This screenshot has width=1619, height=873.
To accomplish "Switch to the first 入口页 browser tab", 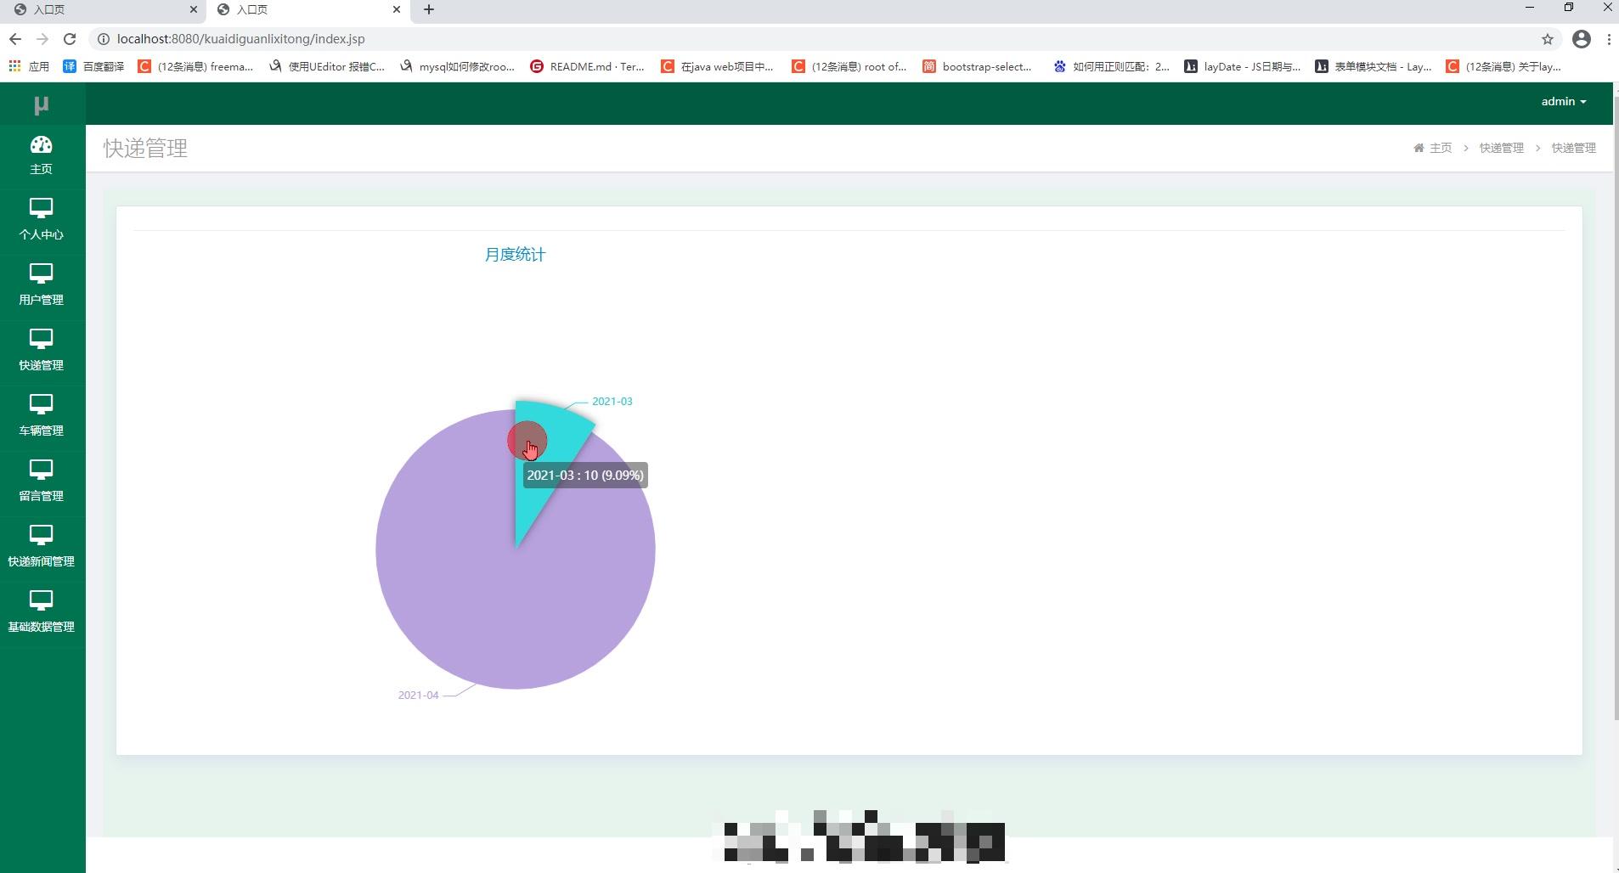I will click(x=102, y=10).
